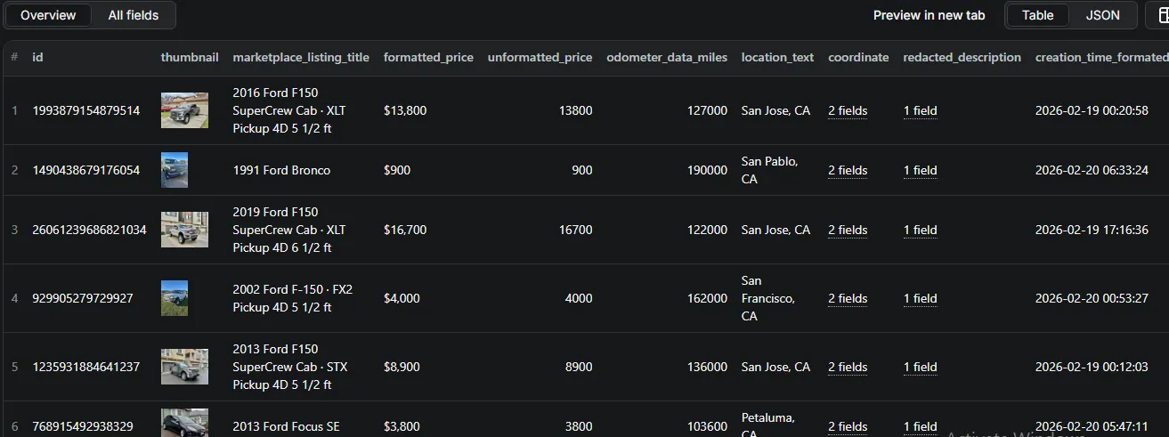Expand redacted description for 1991 Ford Bronco
Viewport: 1169px width, 437px height.
pyautogui.click(x=920, y=171)
